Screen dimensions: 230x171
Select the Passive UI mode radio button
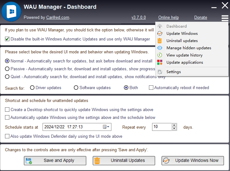[7, 69]
